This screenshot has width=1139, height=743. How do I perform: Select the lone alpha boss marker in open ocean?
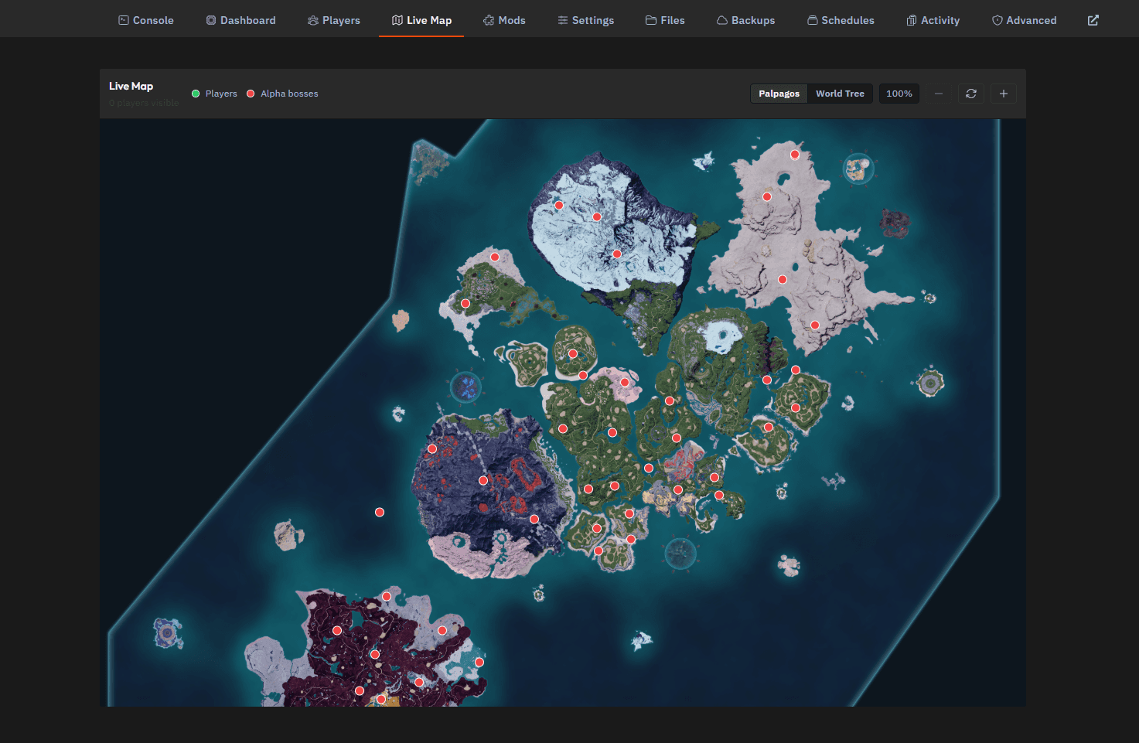pos(380,512)
